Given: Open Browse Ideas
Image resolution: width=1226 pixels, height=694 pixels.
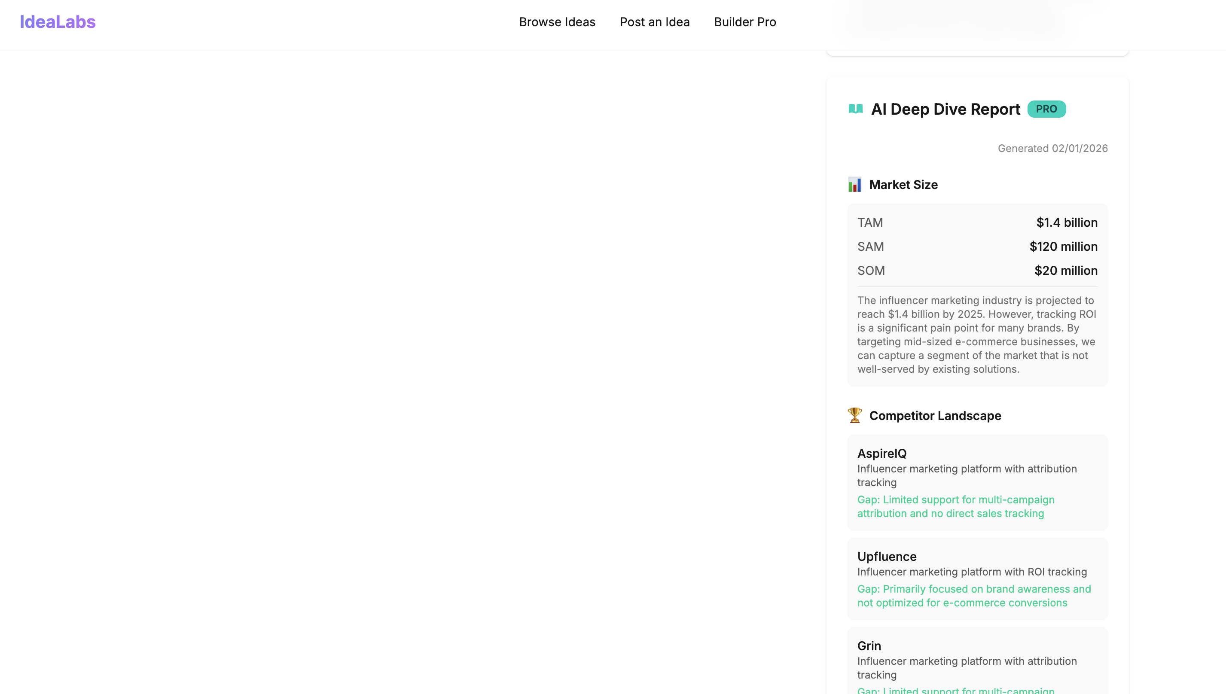Looking at the screenshot, I should pyautogui.click(x=557, y=21).
